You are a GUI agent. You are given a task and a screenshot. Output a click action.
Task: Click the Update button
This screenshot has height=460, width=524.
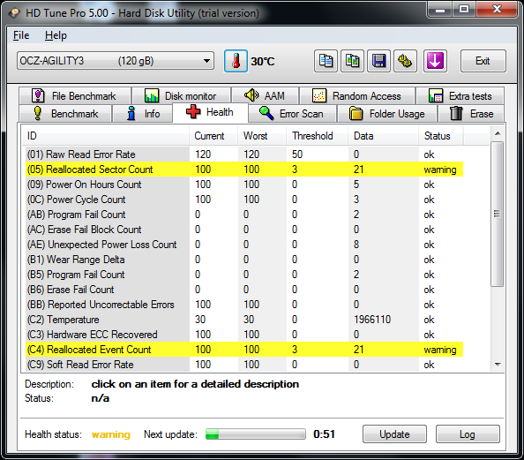[394, 434]
